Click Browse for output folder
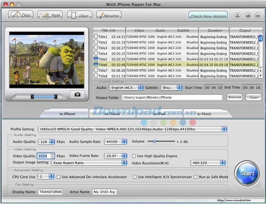Image resolution: width=266 pixels, height=204 pixels. (x=235, y=97)
